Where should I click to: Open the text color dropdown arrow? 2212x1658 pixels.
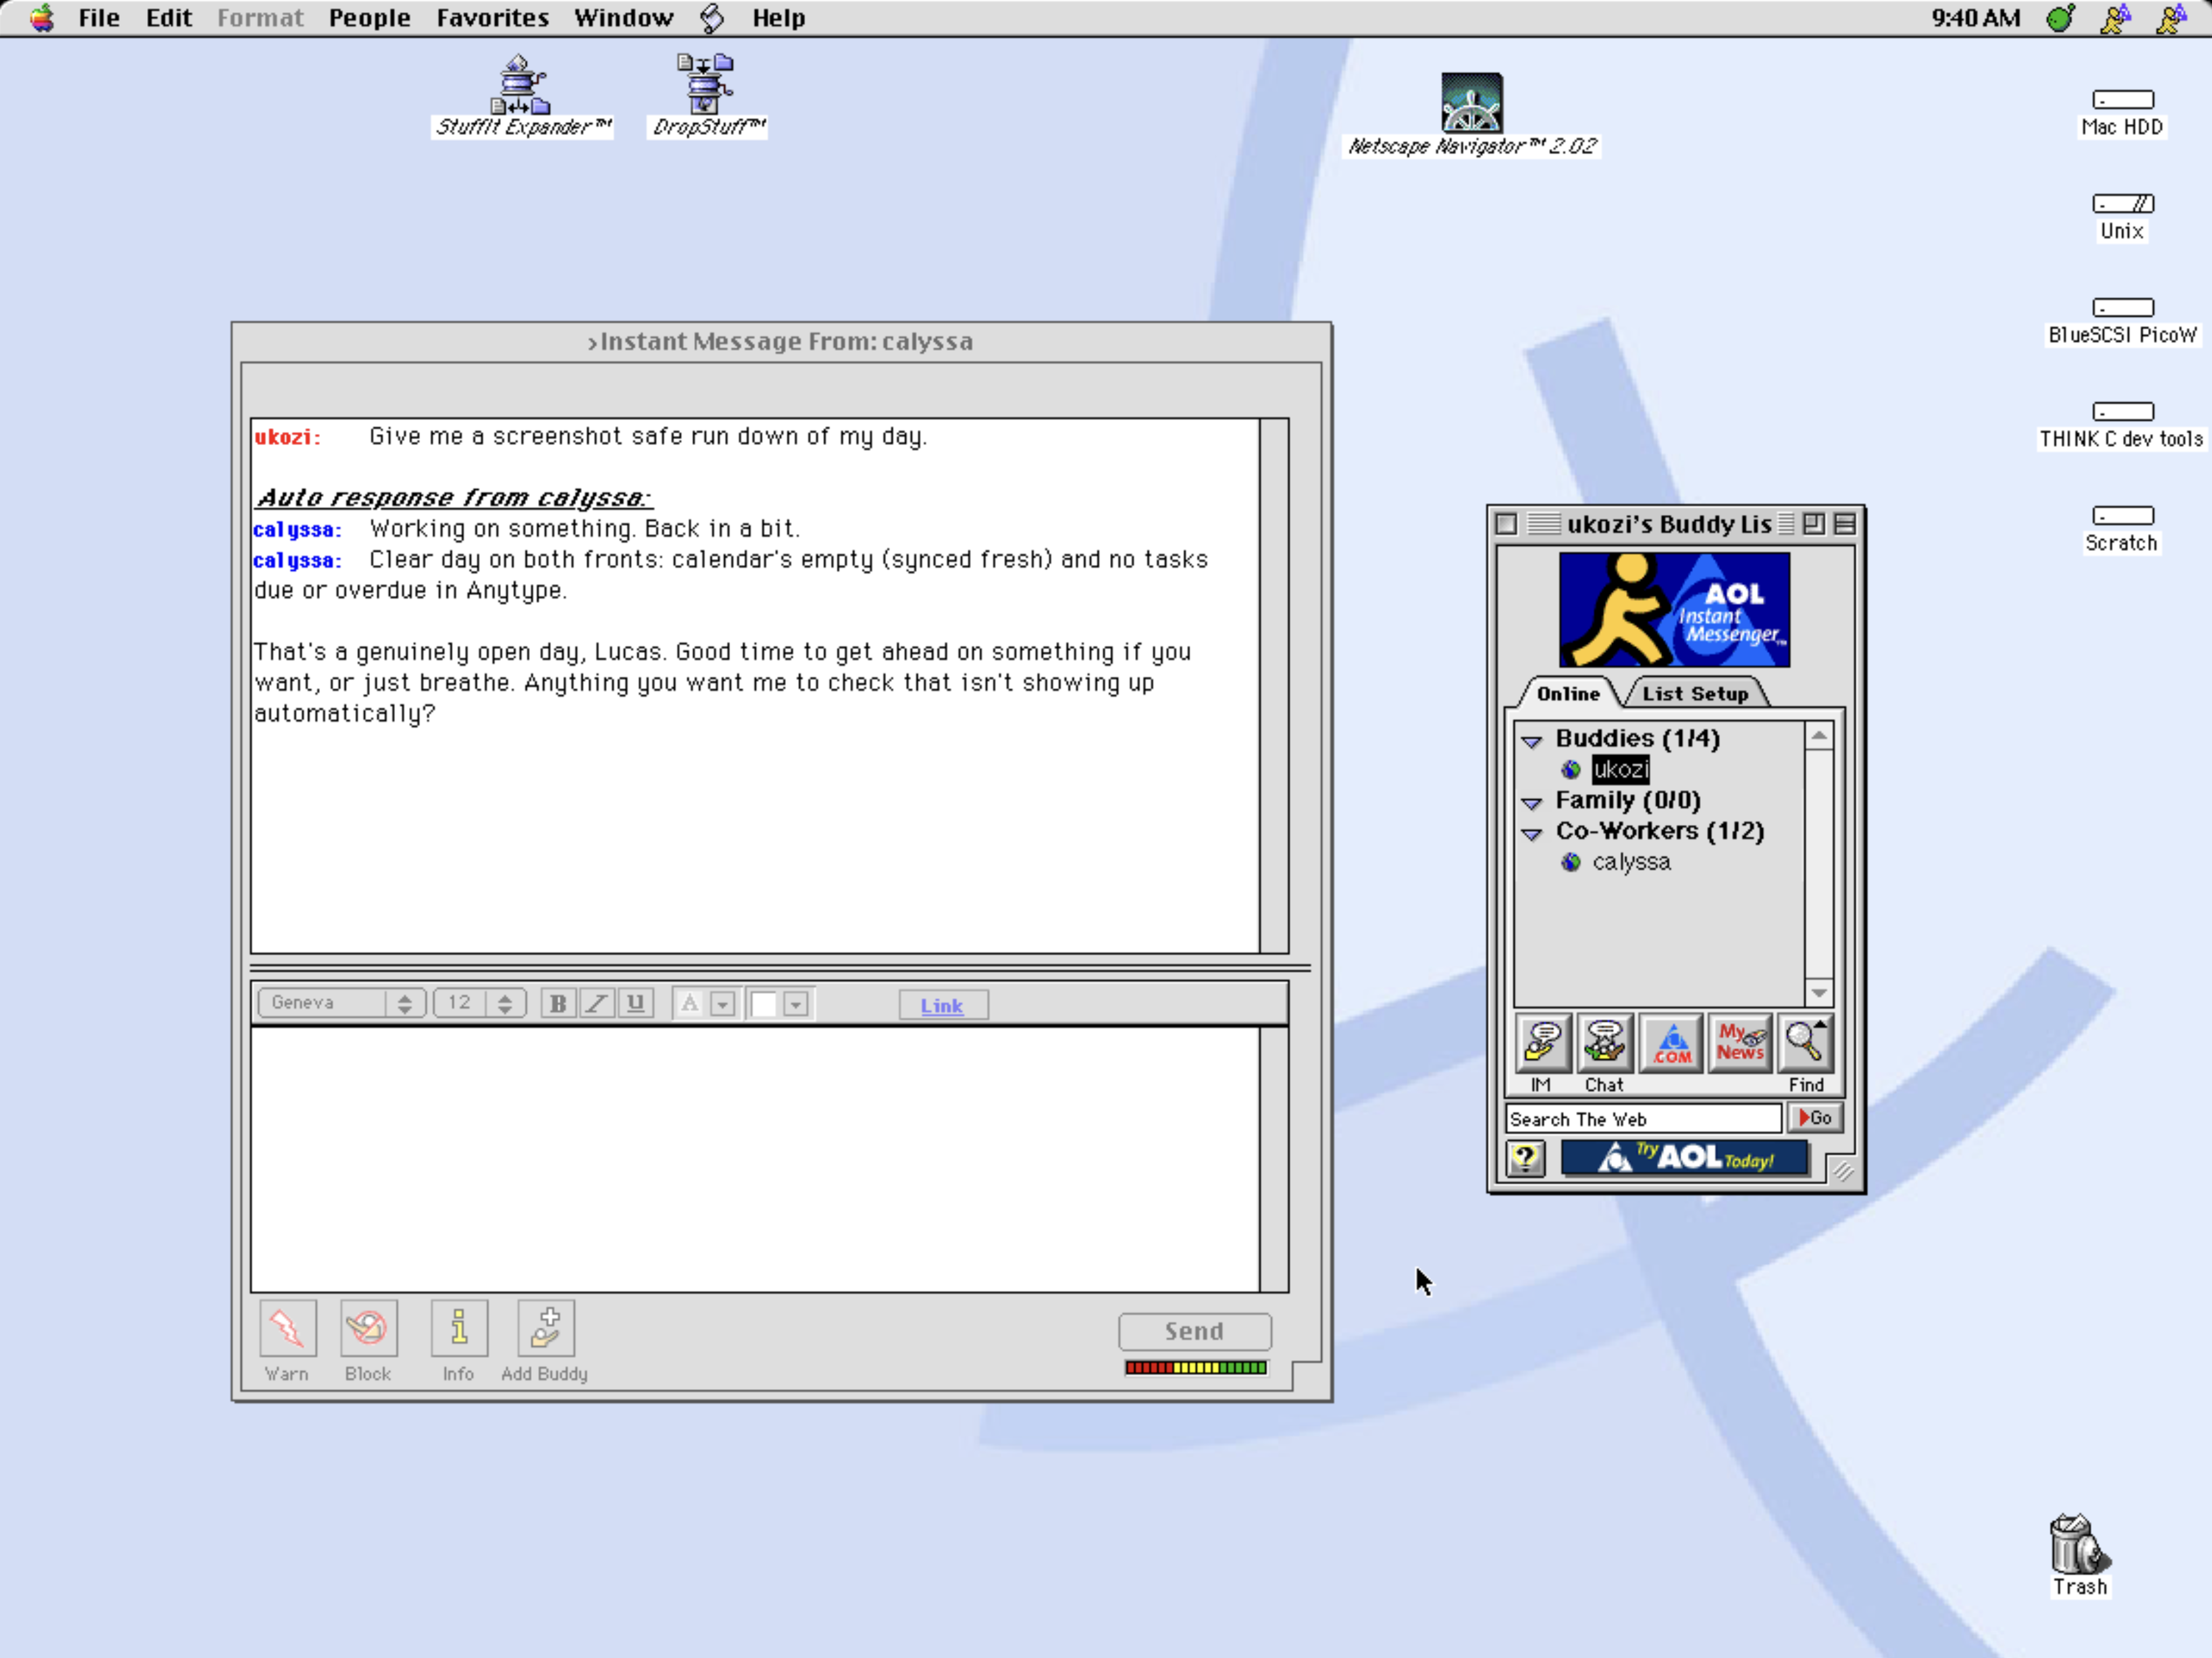click(723, 1004)
